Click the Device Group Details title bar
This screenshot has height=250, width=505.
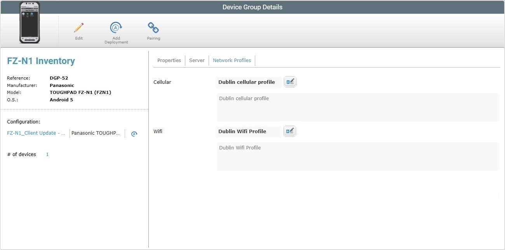click(x=252, y=7)
